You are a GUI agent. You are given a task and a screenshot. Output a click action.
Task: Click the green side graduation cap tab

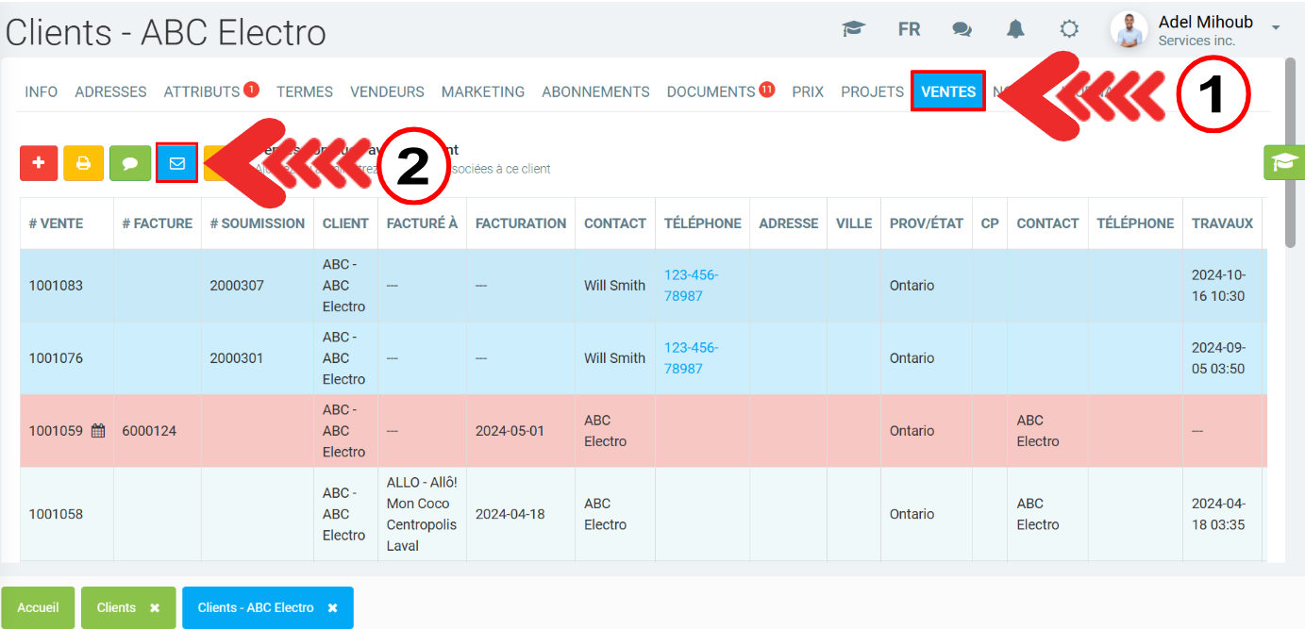click(x=1283, y=162)
